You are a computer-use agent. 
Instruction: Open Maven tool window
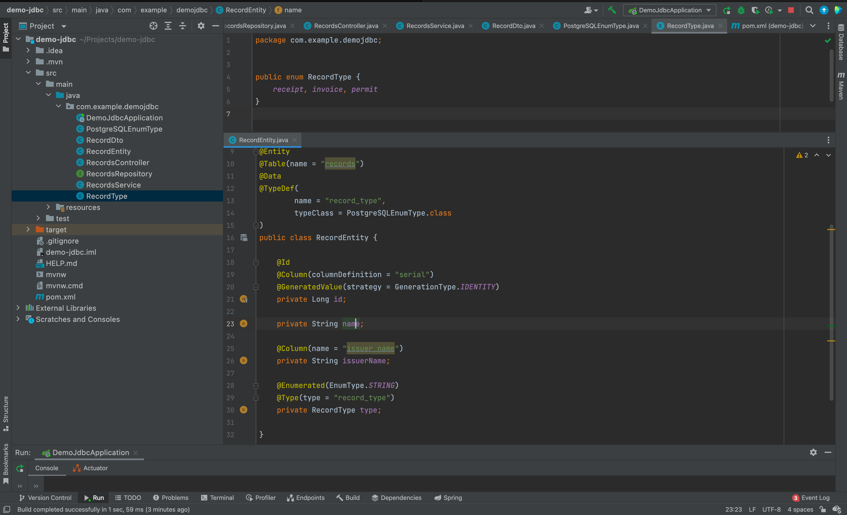pos(841,86)
